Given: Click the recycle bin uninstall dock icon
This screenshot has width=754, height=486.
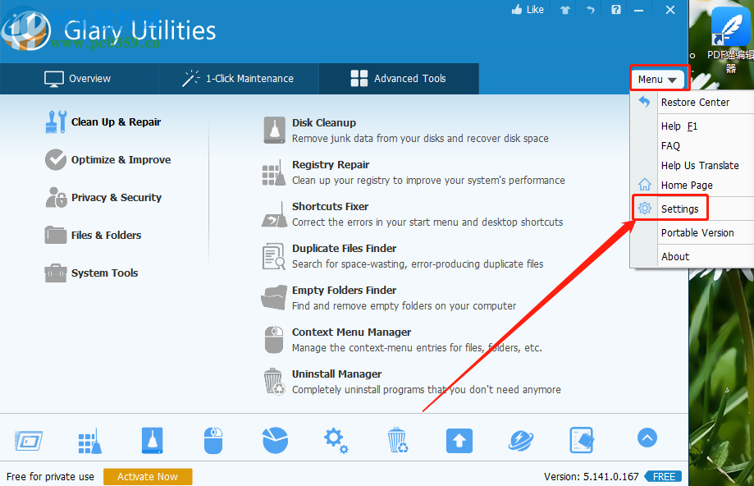Looking at the screenshot, I should pyautogui.click(x=398, y=440).
